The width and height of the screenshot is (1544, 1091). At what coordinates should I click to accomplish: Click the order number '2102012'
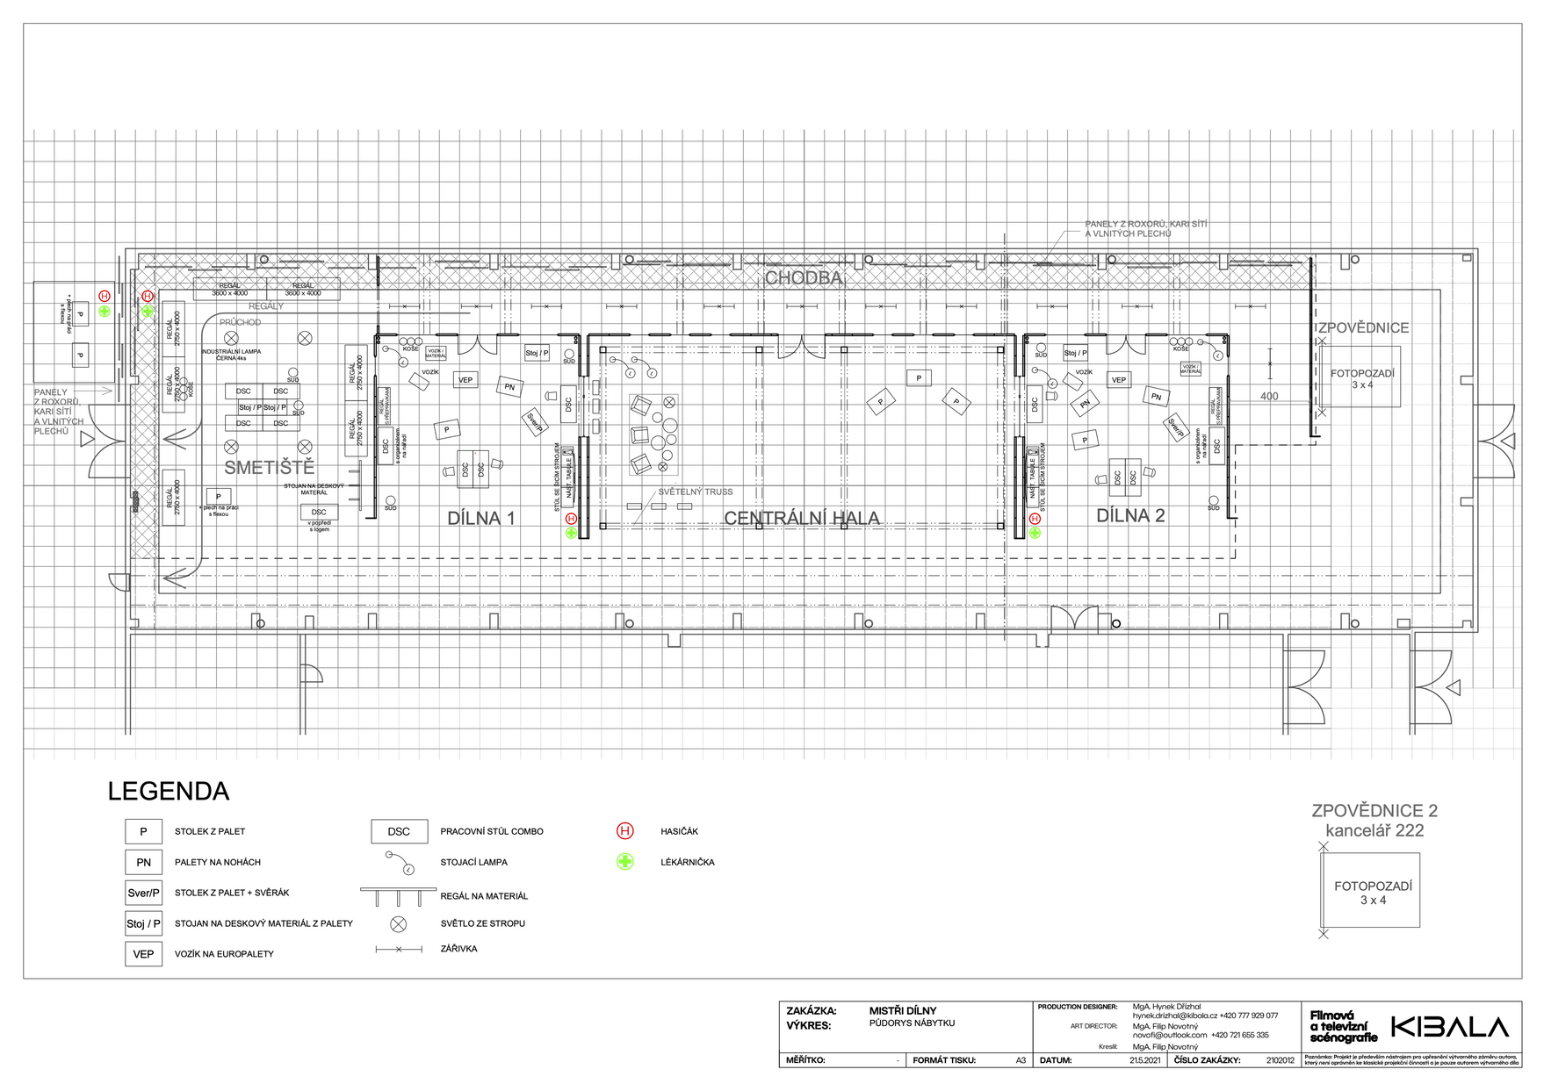[x=1281, y=1060]
